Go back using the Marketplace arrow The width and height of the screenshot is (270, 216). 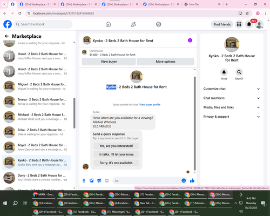tap(6, 36)
